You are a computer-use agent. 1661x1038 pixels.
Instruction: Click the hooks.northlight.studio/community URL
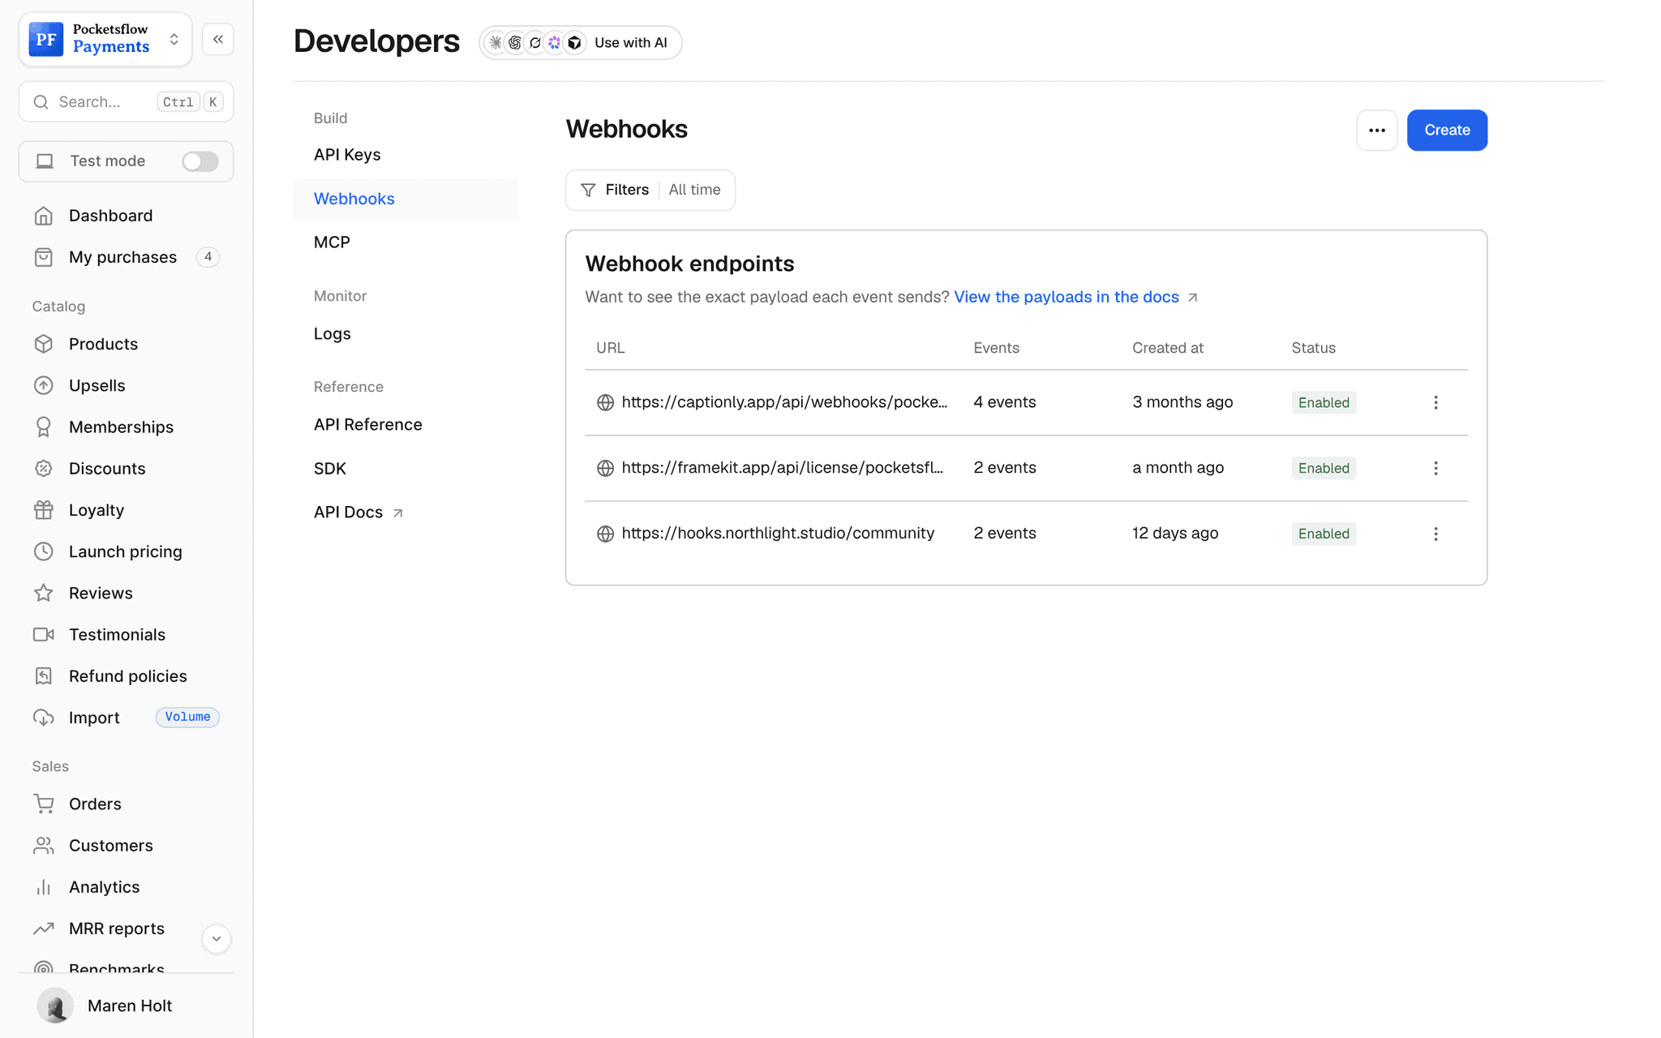point(778,534)
